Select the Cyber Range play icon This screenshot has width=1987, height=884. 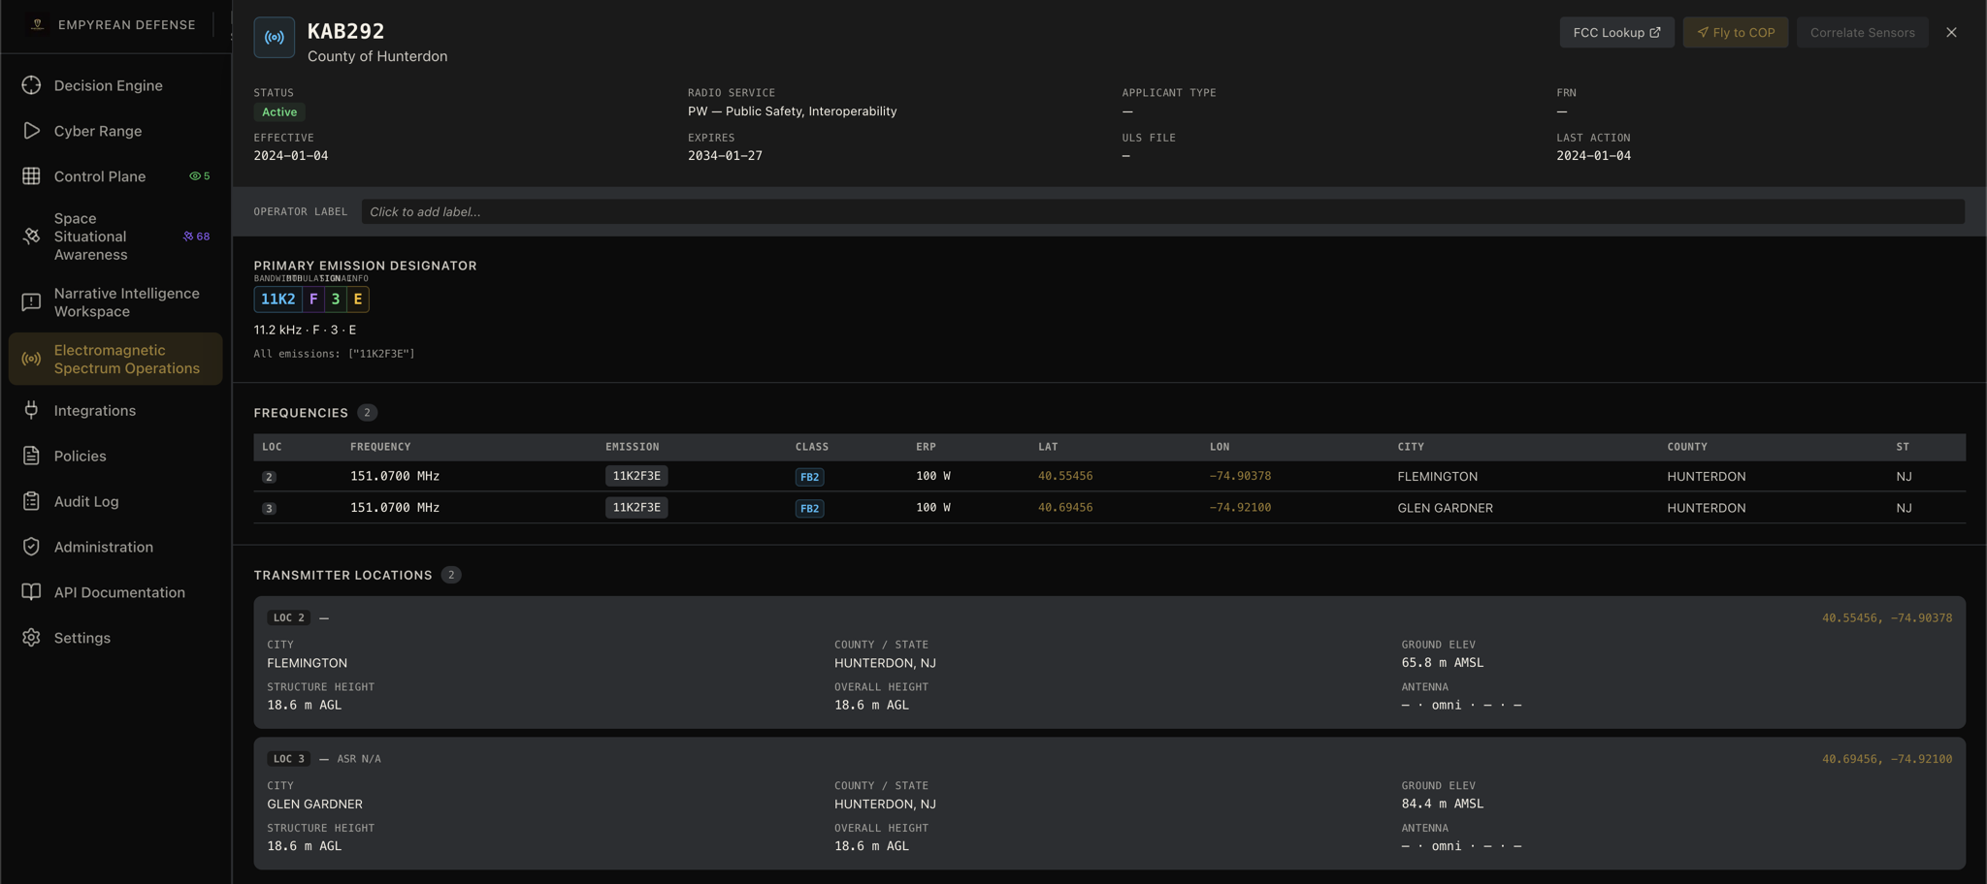(x=31, y=131)
